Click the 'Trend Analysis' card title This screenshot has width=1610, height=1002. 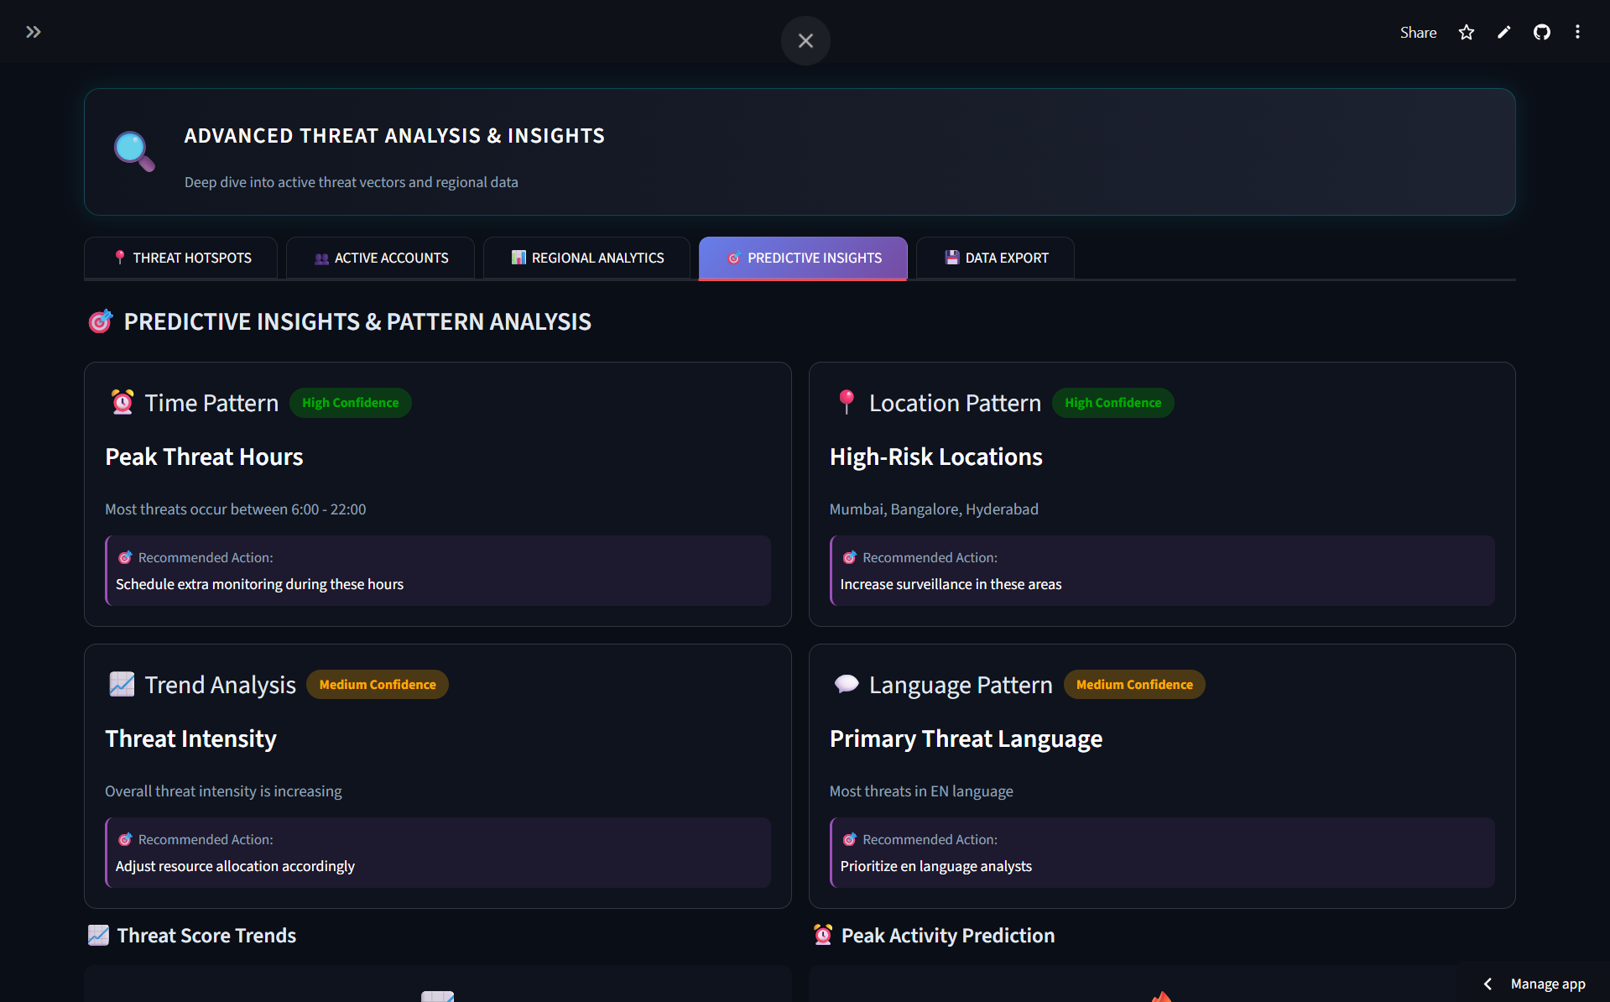pyautogui.click(x=221, y=685)
